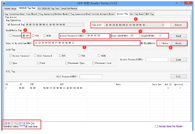195x134 pixels.
Task: Click the Start Add (WORD) field
Action: click(135, 36)
